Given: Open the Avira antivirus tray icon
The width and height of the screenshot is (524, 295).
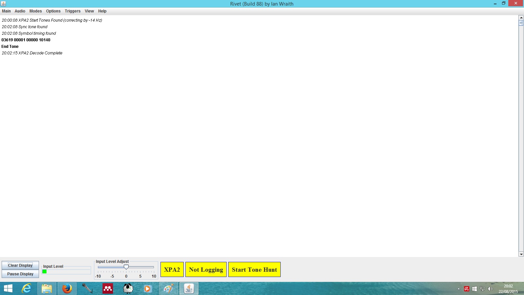Looking at the screenshot, I should pos(467,289).
